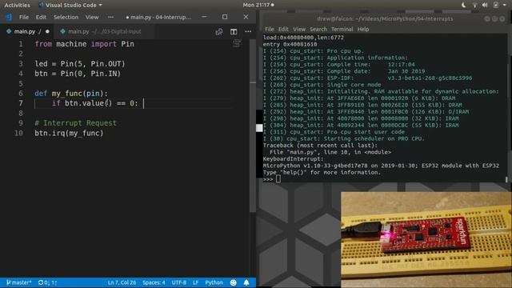Open the Visual Studio Code app menu
This screenshot has width=512, height=288.
pyautogui.click(x=70, y=5)
